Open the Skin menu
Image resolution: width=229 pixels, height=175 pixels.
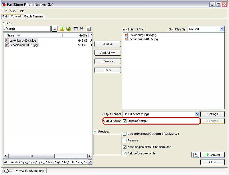pyautogui.click(x=13, y=11)
